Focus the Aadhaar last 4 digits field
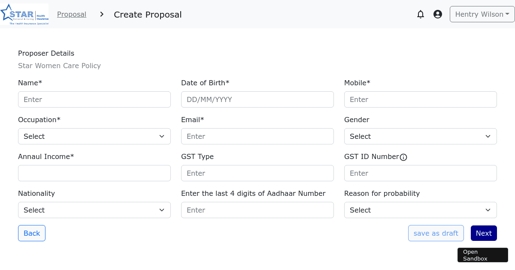This screenshot has height=270, width=515. coord(257,210)
